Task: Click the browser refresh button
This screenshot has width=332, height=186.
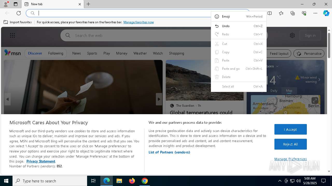Action: (19, 13)
